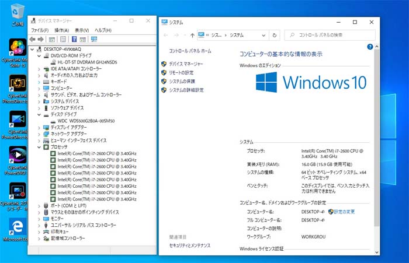Click the monitor scan-hardware toolbar icon

pos(94,39)
